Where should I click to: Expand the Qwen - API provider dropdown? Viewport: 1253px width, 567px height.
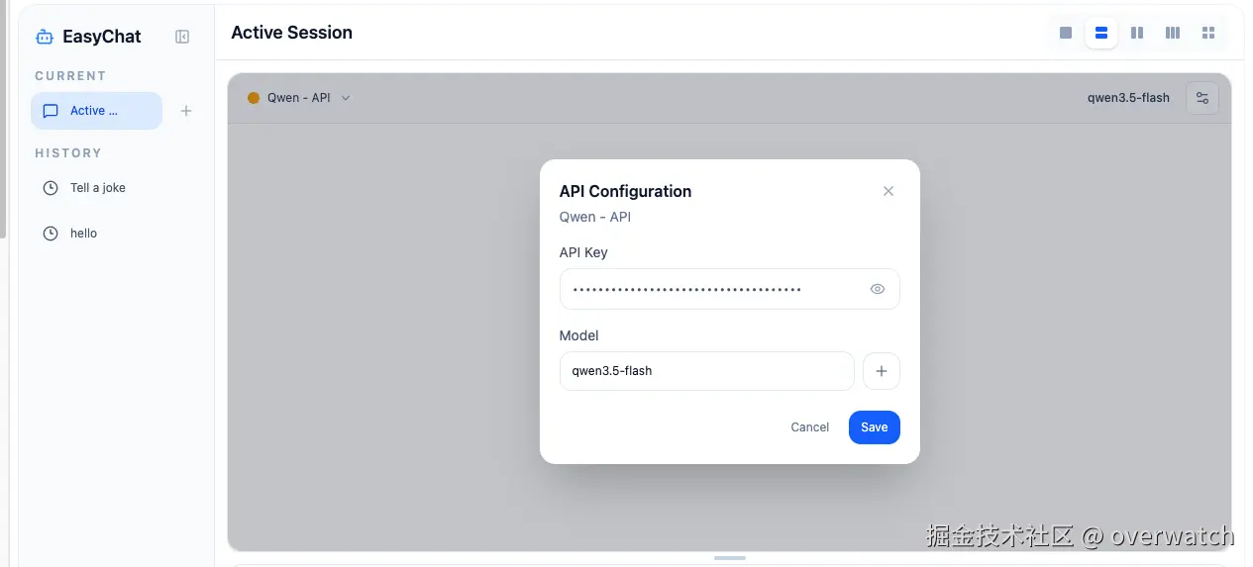point(298,98)
